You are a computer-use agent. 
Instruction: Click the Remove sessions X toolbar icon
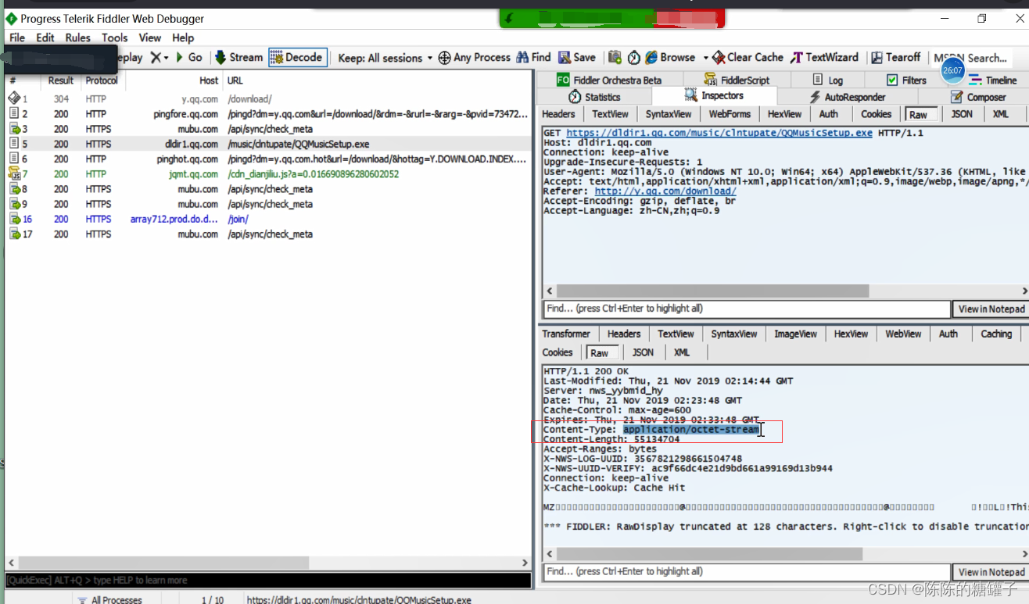point(159,58)
